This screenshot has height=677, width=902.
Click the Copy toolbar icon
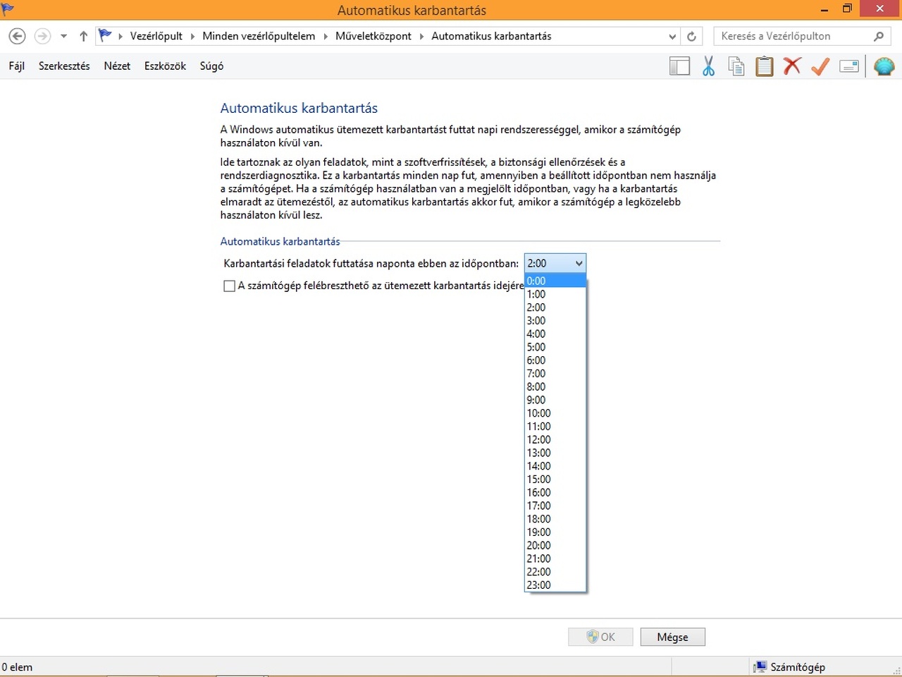[x=736, y=66]
